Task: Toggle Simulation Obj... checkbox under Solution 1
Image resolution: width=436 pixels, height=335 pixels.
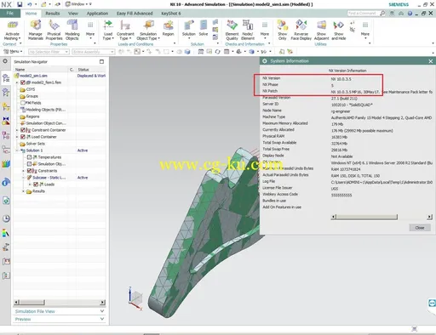Action: tap(29, 164)
